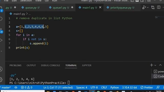Switch to the OUTPUT panel tab
The height and width of the screenshot is (92, 164).
coord(31,65)
